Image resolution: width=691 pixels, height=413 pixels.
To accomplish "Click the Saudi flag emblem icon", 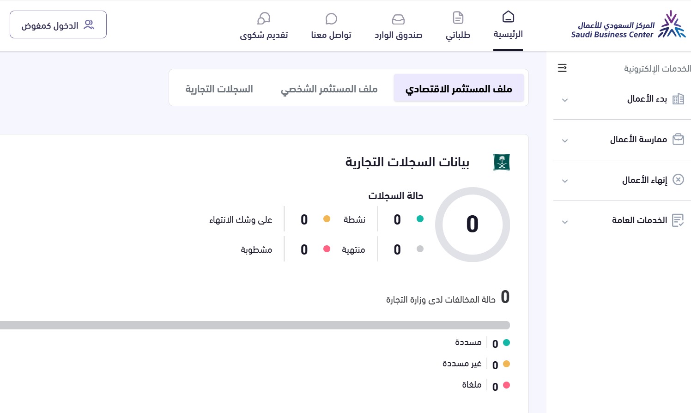I will coord(501,162).
